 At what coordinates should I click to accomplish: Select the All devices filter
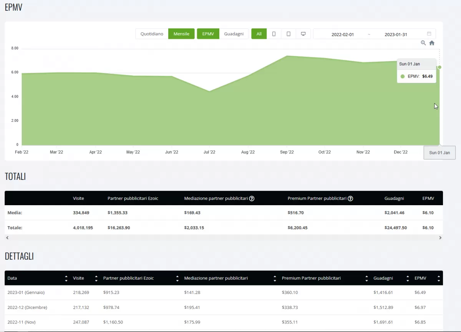259,34
